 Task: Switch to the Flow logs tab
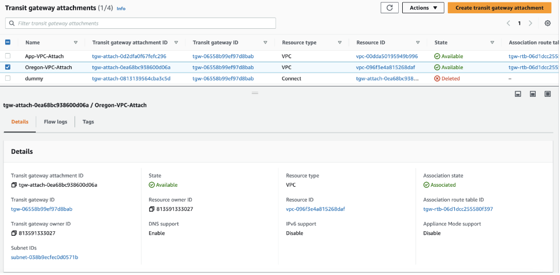pos(55,122)
